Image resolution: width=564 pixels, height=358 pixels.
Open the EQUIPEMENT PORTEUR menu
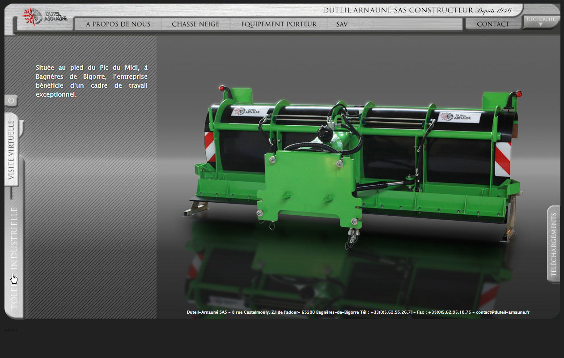[279, 24]
